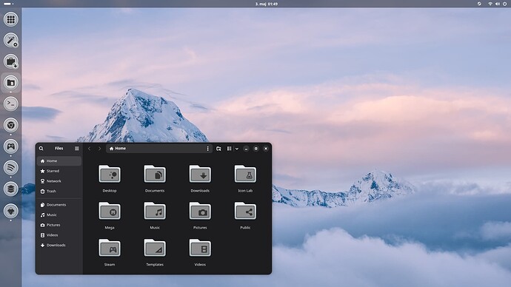Click the Wi-Fi icon in top bar
The image size is (511, 287).
point(490,4)
